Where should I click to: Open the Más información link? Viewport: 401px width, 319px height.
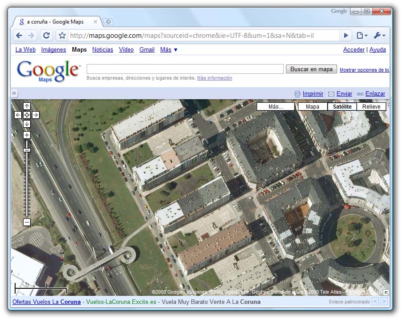(x=214, y=78)
